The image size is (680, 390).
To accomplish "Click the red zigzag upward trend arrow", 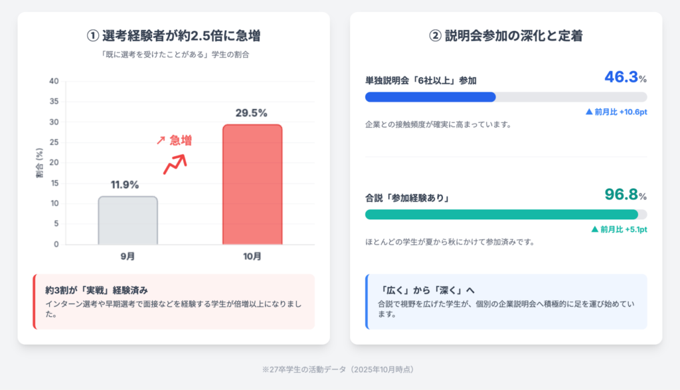I will coord(175,163).
